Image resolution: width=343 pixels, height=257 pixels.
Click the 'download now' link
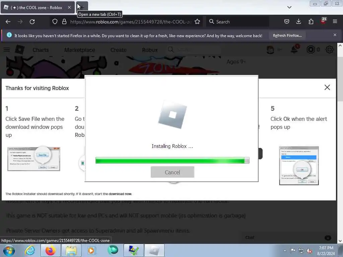[120, 194]
